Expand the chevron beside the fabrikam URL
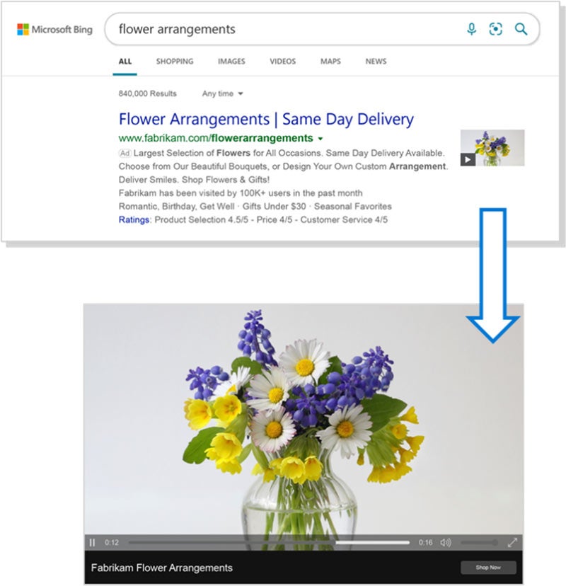The height and width of the screenshot is (586, 566). 321,138
